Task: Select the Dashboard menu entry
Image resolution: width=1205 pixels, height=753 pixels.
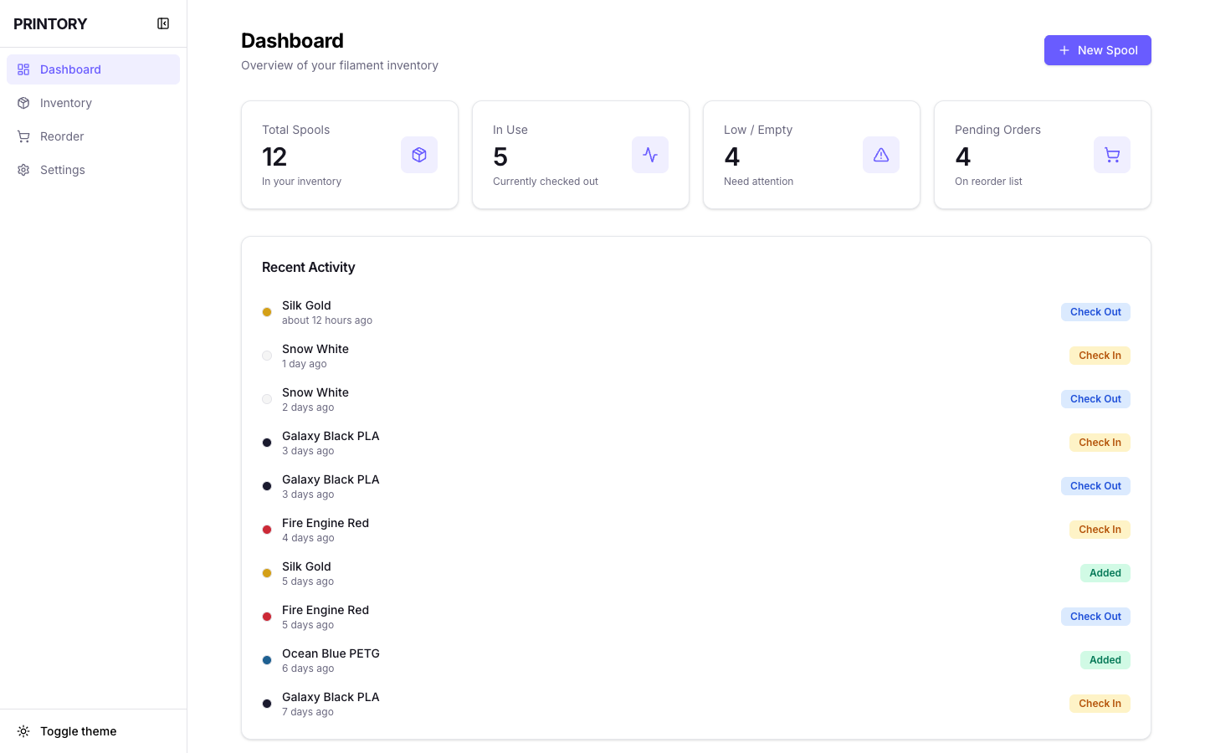Action: coord(70,69)
